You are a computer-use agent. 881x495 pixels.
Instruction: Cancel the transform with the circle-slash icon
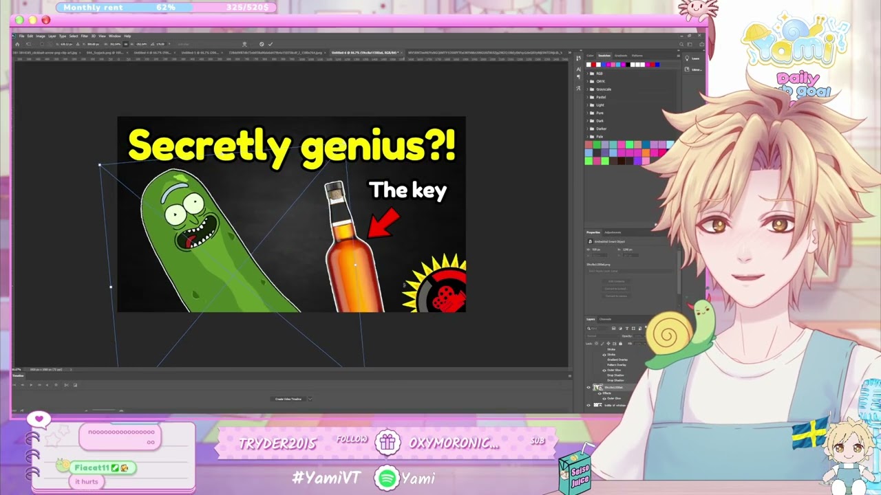click(x=262, y=44)
